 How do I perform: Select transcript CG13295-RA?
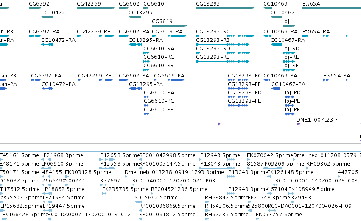pos(146,40)
